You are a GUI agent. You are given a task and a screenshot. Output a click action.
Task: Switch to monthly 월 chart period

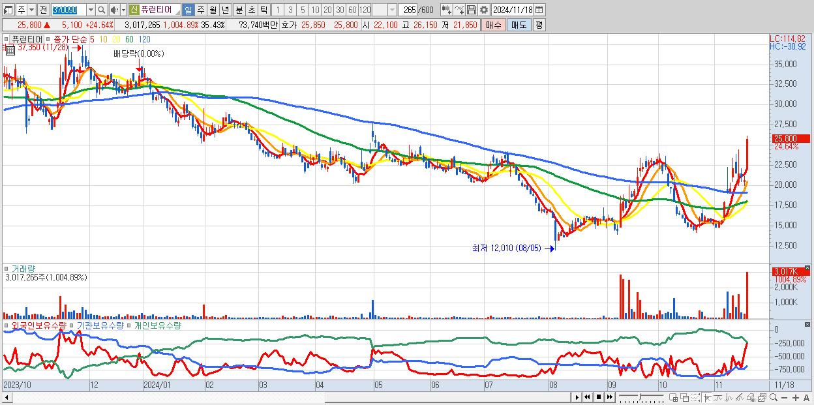213,10
